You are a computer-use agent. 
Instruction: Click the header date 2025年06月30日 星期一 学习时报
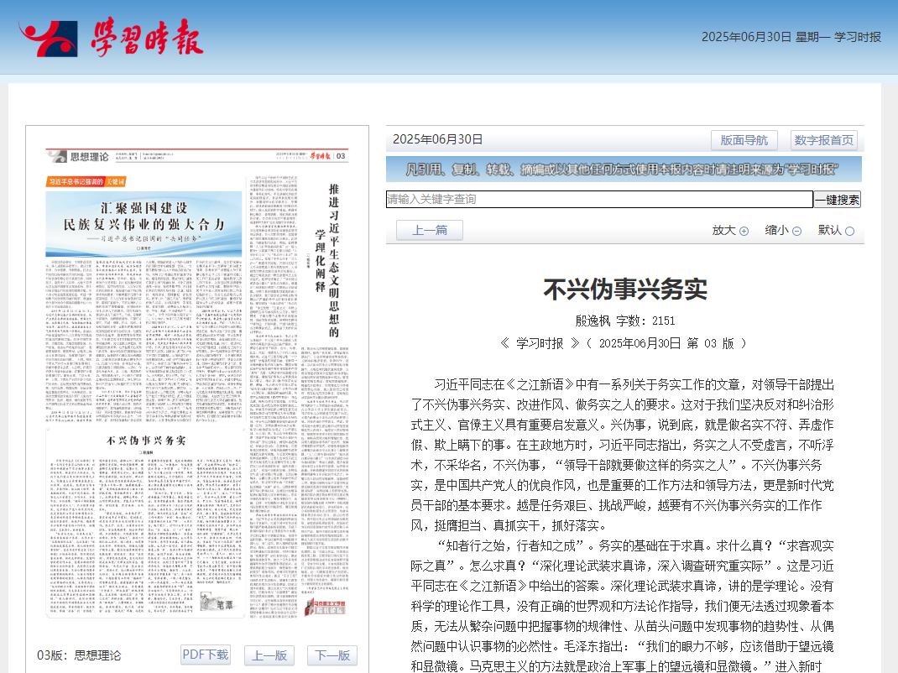point(791,37)
